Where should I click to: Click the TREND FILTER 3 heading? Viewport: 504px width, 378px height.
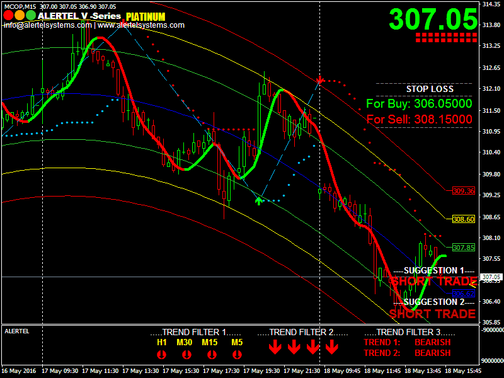(x=410, y=332)
